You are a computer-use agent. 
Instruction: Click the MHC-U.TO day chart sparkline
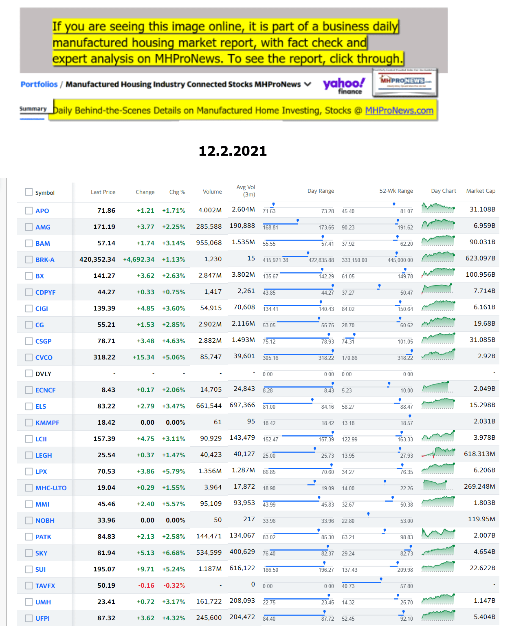[438, 485]
